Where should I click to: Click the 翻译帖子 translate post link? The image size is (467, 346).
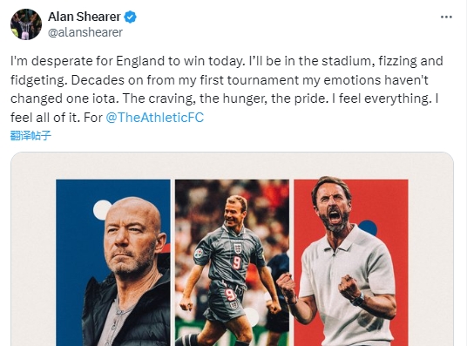click(30, 136)
